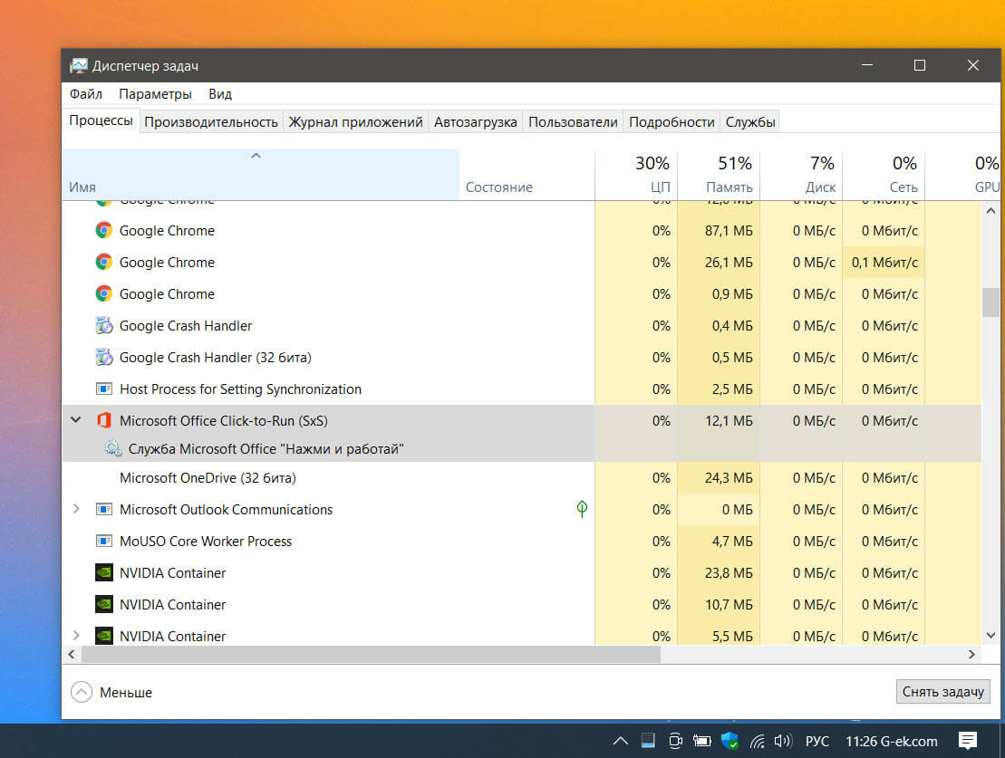Click the tray icon left of Meet Now
Viewport: 1005px width, 758px height.
click(x=648, y=741)
